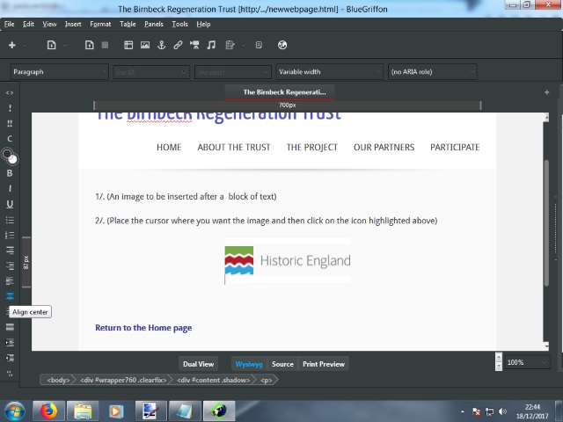Click the Print Preview button
Image resolution: width=563 pixels, height=422 pixels.
pyautogui.click(x=324, y=364)
